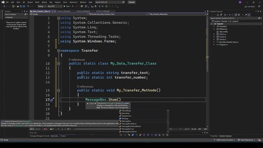Viewport: 263px width, 148px height.
Task: Toggle Preview Selected Items in Solution Explorer
Action: coord(249,15)
